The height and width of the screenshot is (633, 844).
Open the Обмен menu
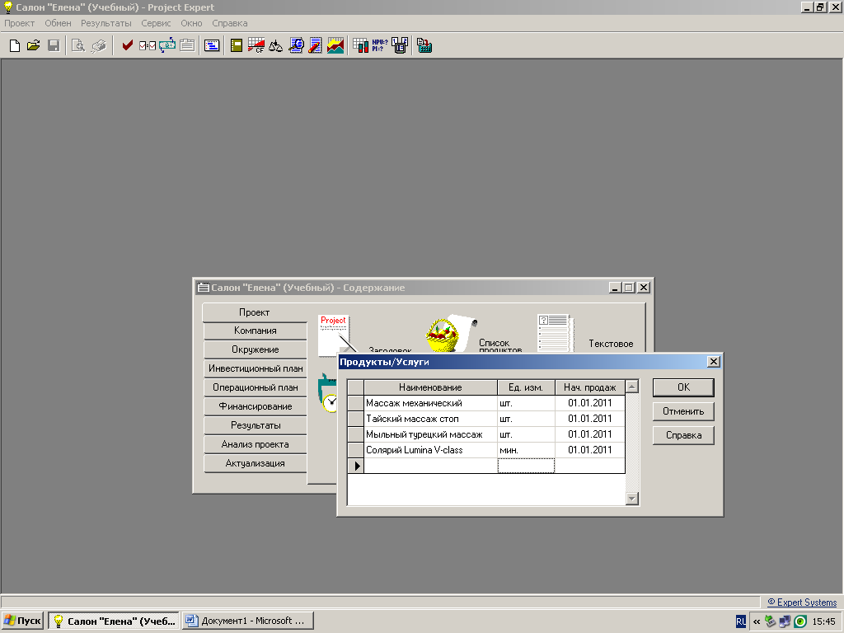pos(59,23)
